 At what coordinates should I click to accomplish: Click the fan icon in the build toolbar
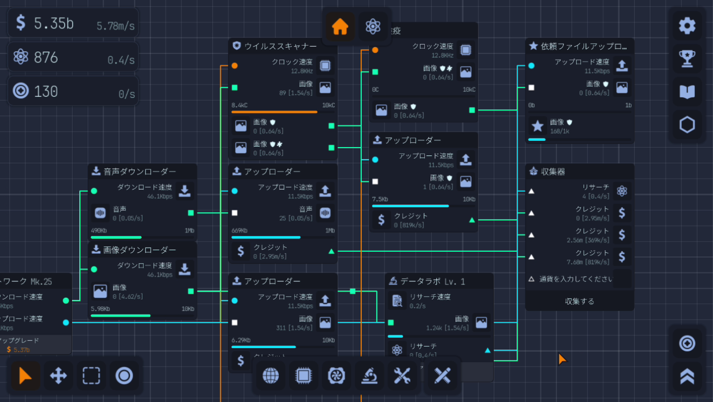(x=337, y=376)
